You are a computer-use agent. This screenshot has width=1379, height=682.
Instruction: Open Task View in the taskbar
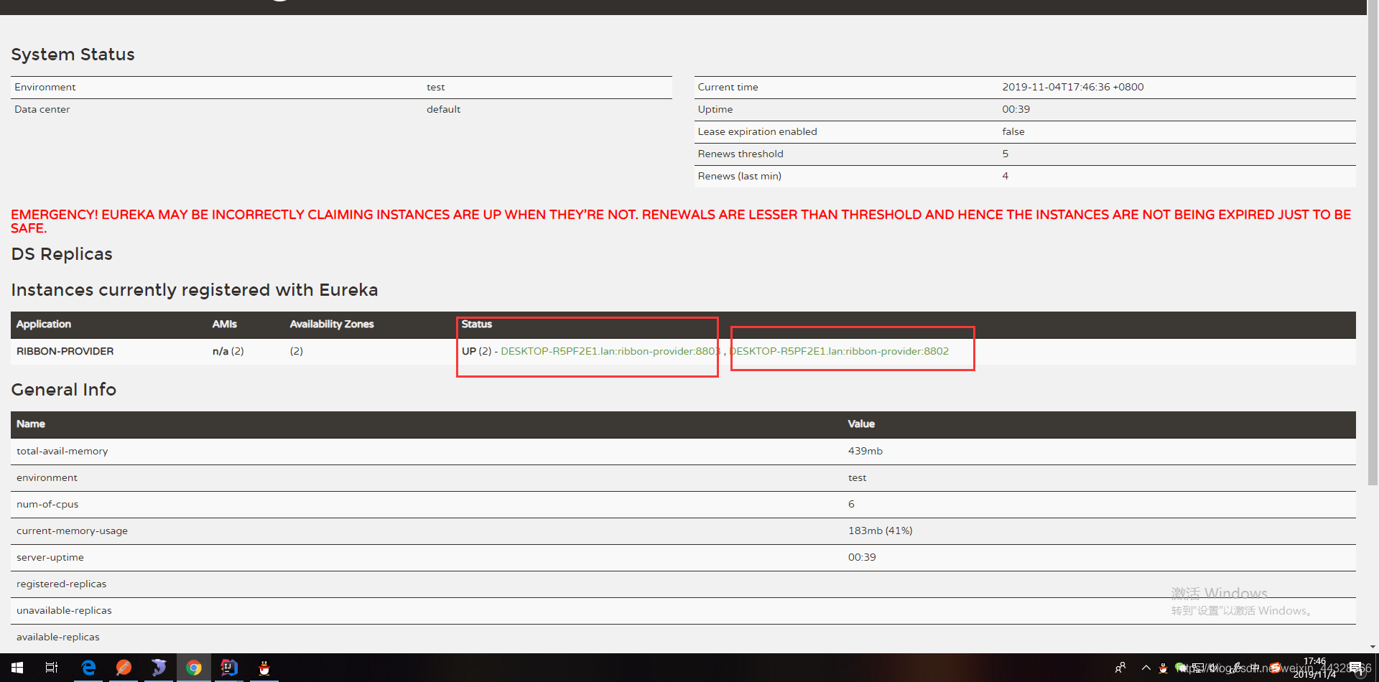pos(52,668)
